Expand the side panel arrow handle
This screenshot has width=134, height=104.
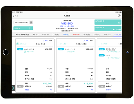(x=13, y=88)
